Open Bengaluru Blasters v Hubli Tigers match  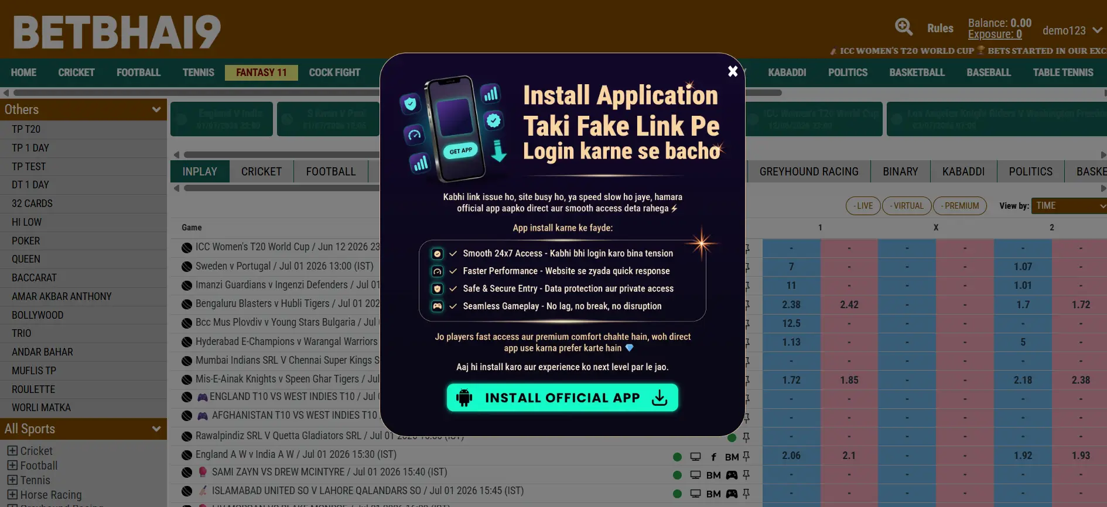coord(288,303)
